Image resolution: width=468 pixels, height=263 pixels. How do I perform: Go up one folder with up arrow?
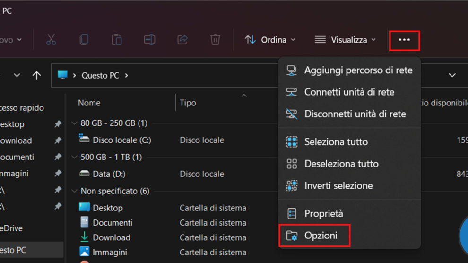(36, 75)
